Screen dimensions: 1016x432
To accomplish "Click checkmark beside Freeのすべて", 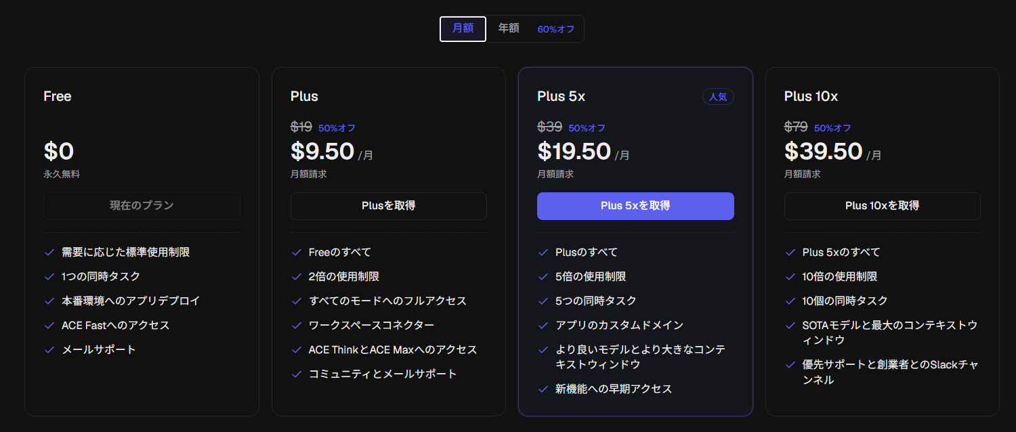I will click(296, 253).
